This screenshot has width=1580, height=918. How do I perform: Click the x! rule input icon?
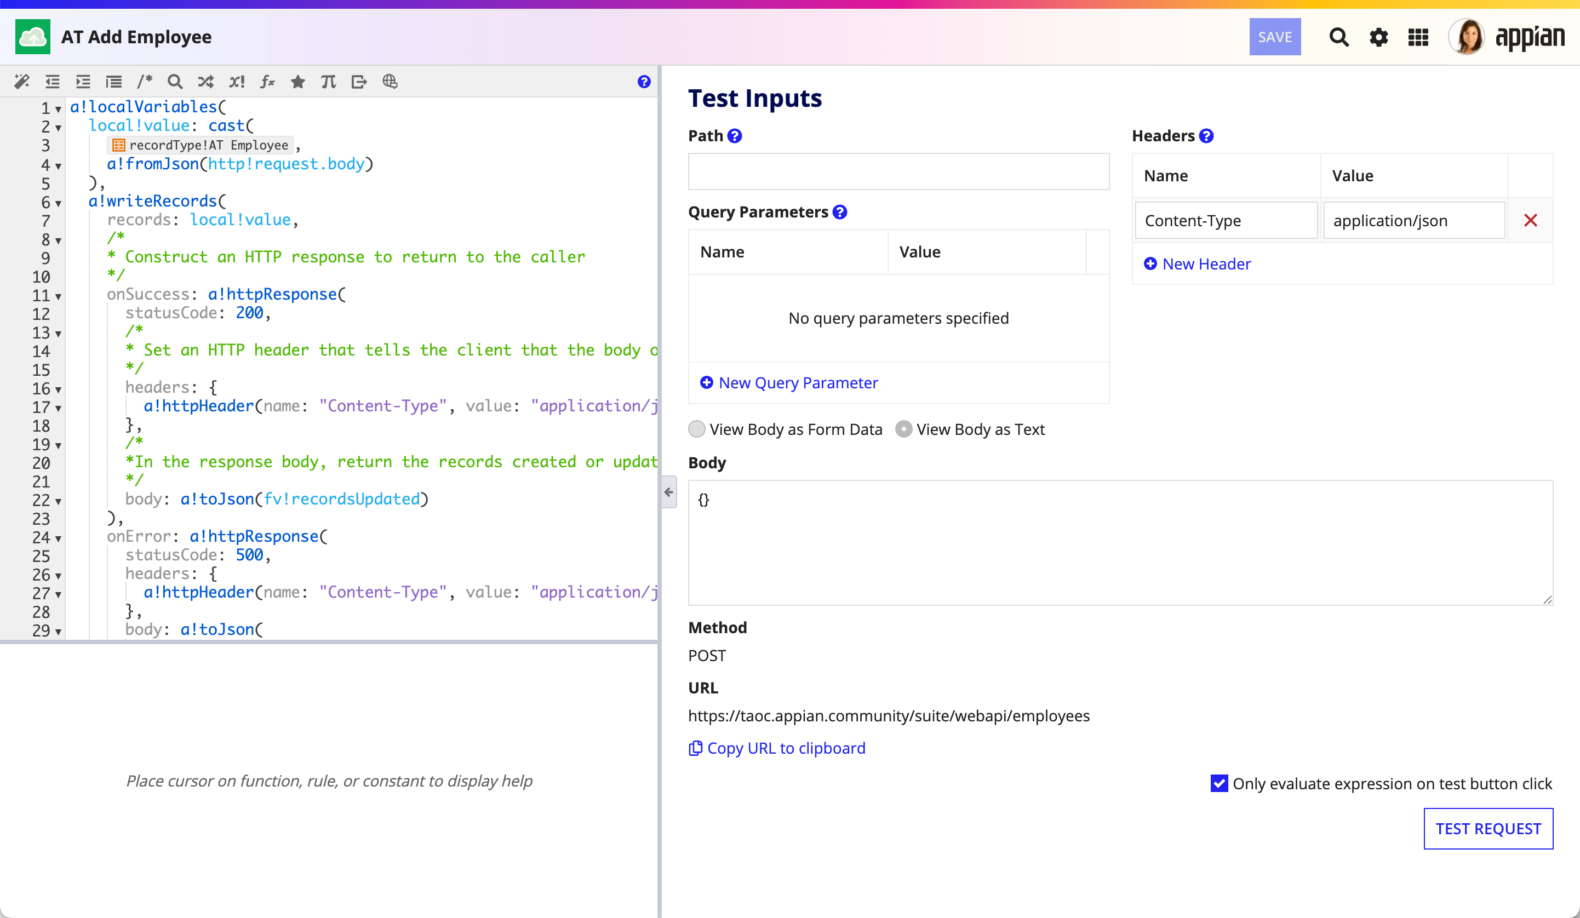[x=236, y=82]
